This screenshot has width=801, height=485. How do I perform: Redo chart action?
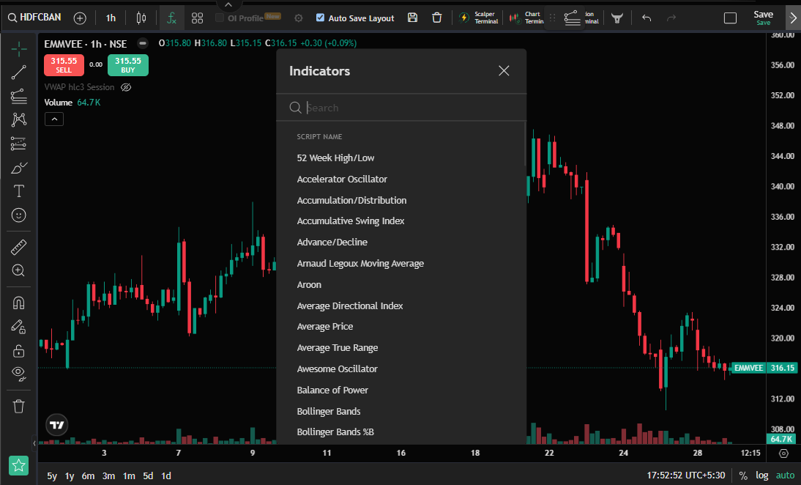click(x=671, y=18)
